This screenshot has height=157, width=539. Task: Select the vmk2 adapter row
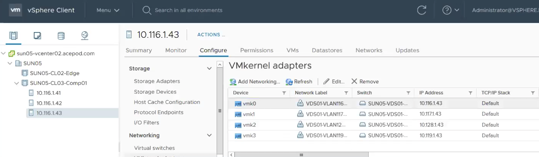[383, 125]
